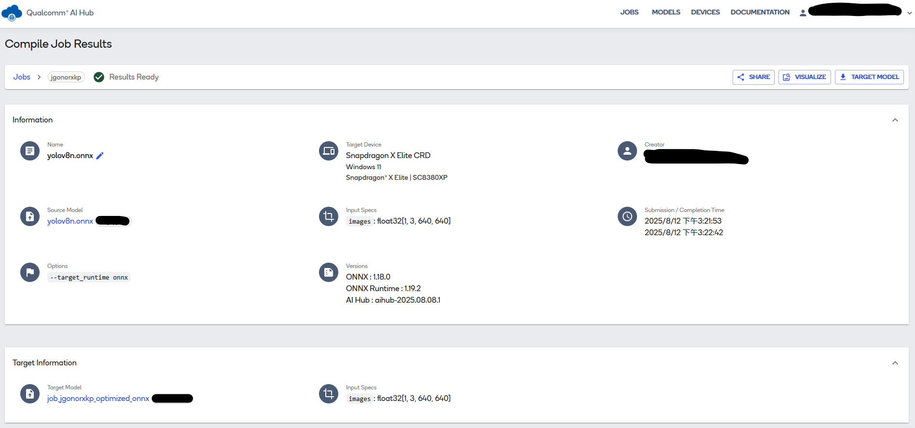
Task: Click the Qualcomm AI Hub cloud logo
Action: tap(12, 13)
